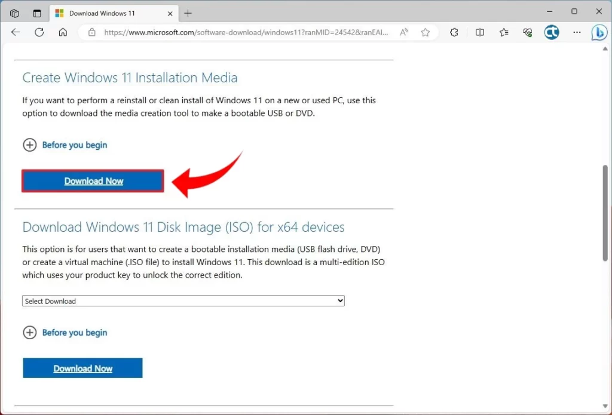Click Download Now for Installation Media
The image size is (612, 415).
click(93, 181)
